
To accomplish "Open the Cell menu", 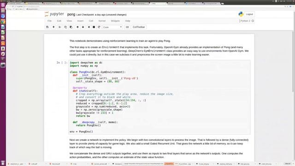I will click(91, 21).
